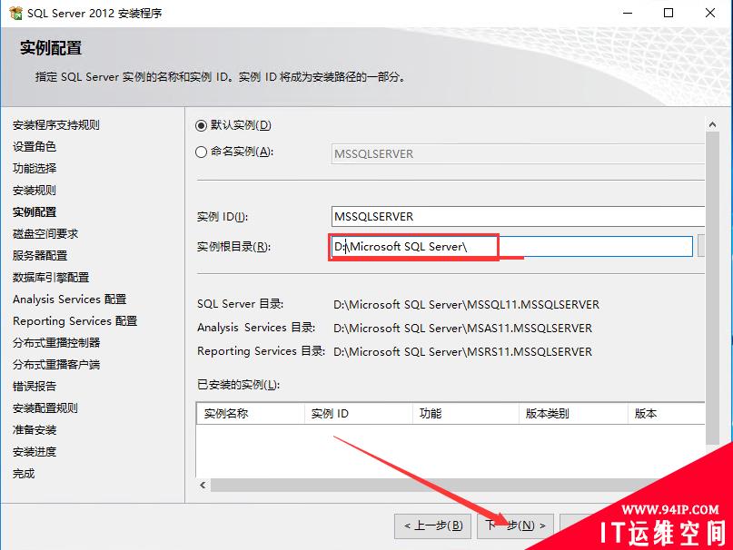Click the instance root directory field
This screenshot has width=733, height=550.
512,246
